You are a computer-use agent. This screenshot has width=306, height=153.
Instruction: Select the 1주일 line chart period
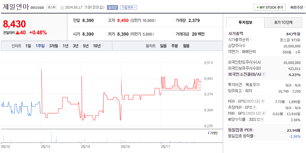click(40, 46)
